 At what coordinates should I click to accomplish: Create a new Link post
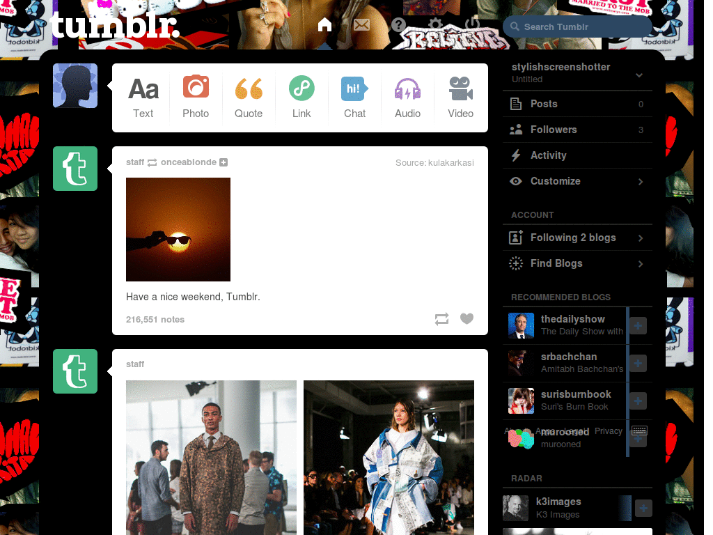[301, 98]
